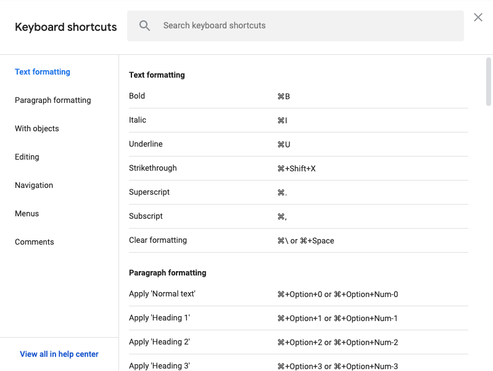Click Apply 'Heading 3' row label
This screenshot has height=371, width=493.
point(159,366)
